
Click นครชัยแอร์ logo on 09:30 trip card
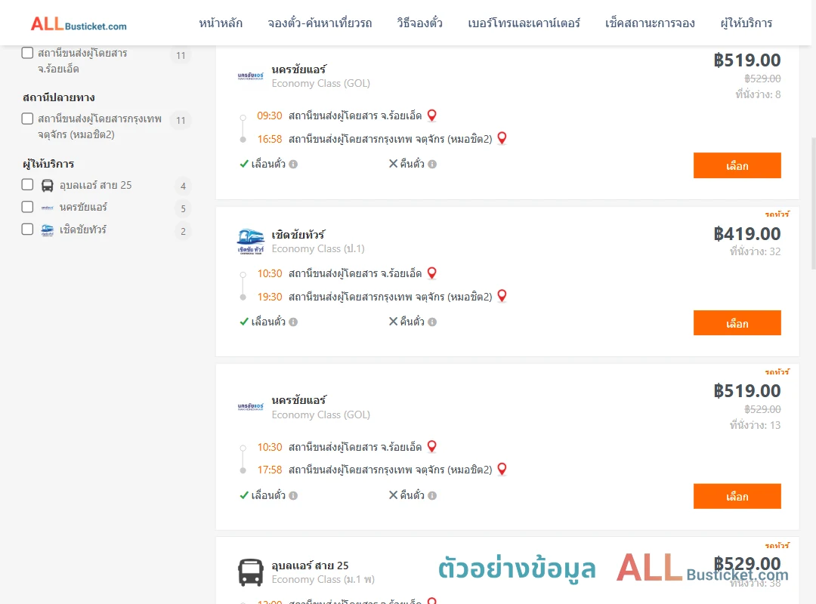pos(250,76)
